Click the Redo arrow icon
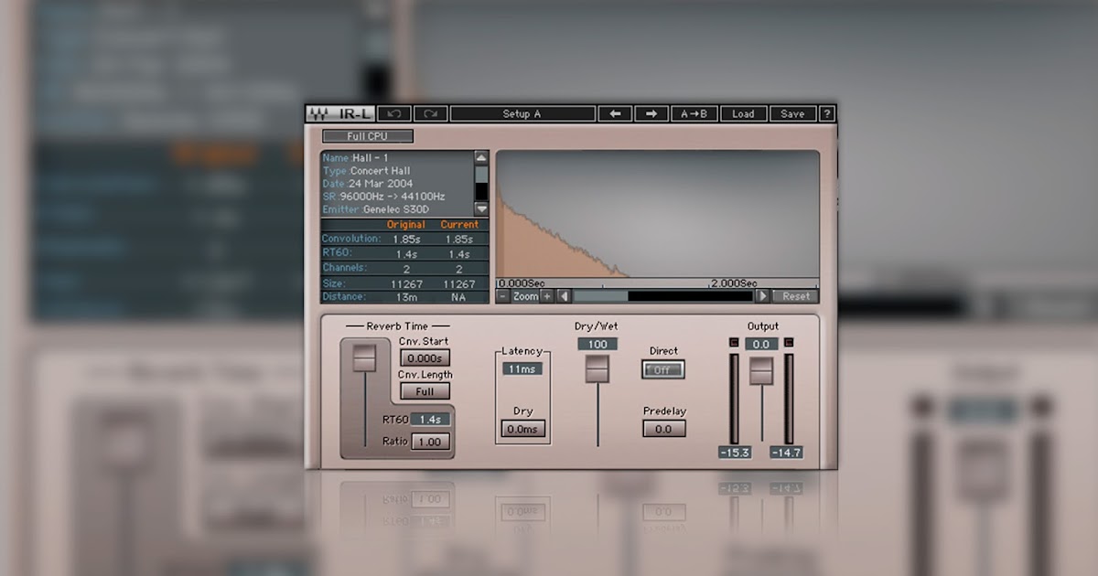This screenshot has width=1098, height=576. [430, 113]
